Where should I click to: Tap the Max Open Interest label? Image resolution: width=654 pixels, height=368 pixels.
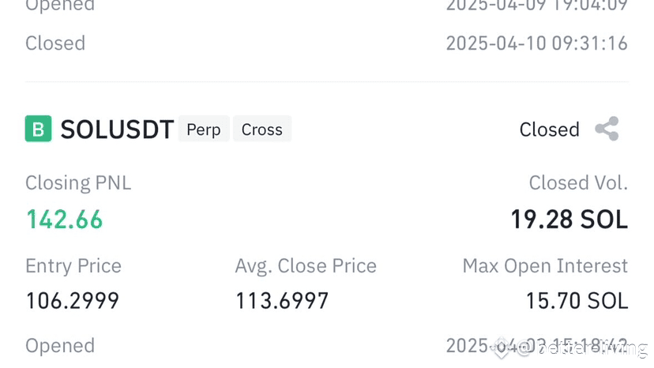[x=545, y=266]
